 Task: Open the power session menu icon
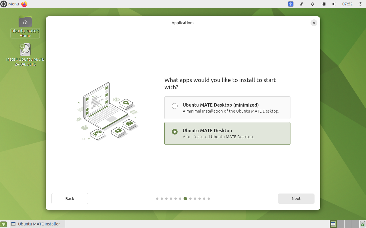point(360,4)
